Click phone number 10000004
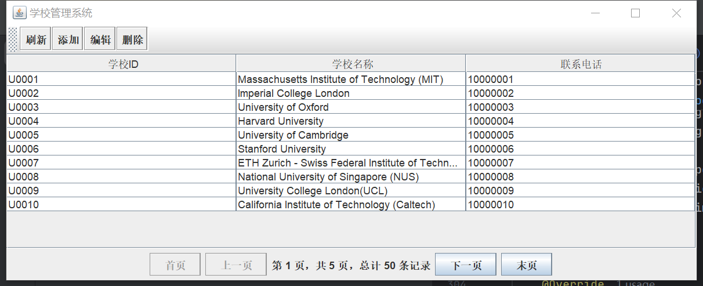703x286 pixels. point(580,121)
